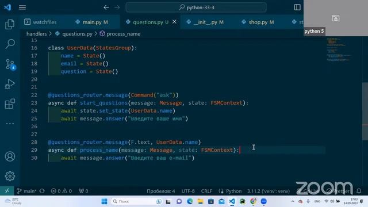Open the weather widget showing 23°C
The height and width of the screenshot is (207, 368).
click(x=13, y=201)
